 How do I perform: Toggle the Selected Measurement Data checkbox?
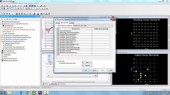pos(60,63)
